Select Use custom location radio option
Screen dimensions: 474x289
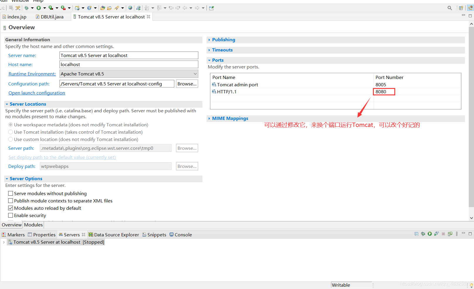pyautogui.click(x=11, y=139)
